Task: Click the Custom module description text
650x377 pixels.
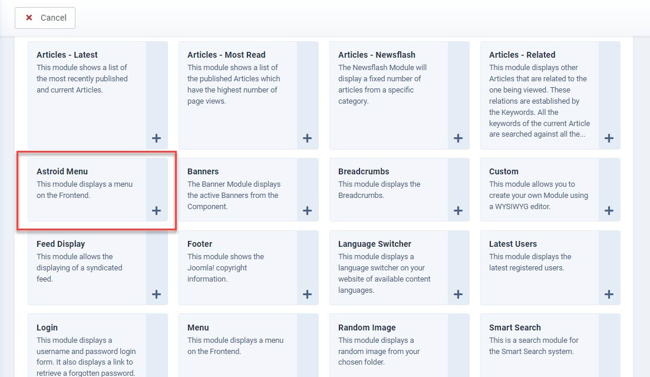Action: tap(539, 195)
